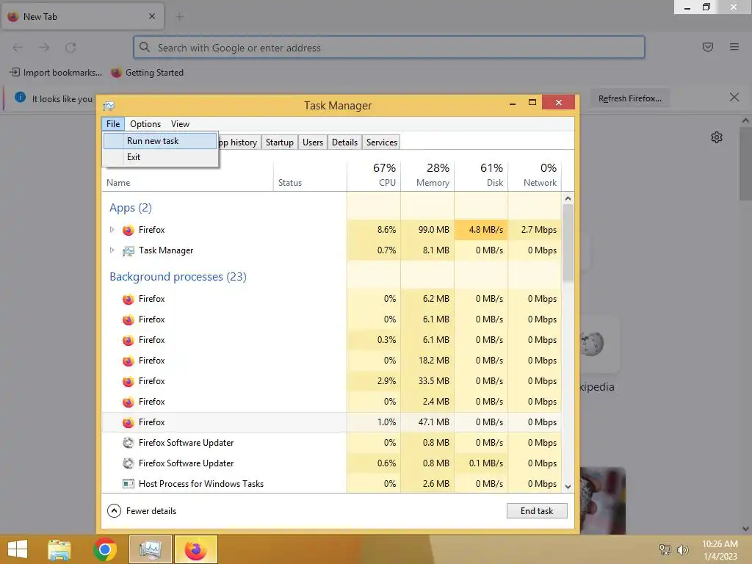Click the Firefox back arrow button
Screen dimensions: 752x564
(x=18, y=48)
